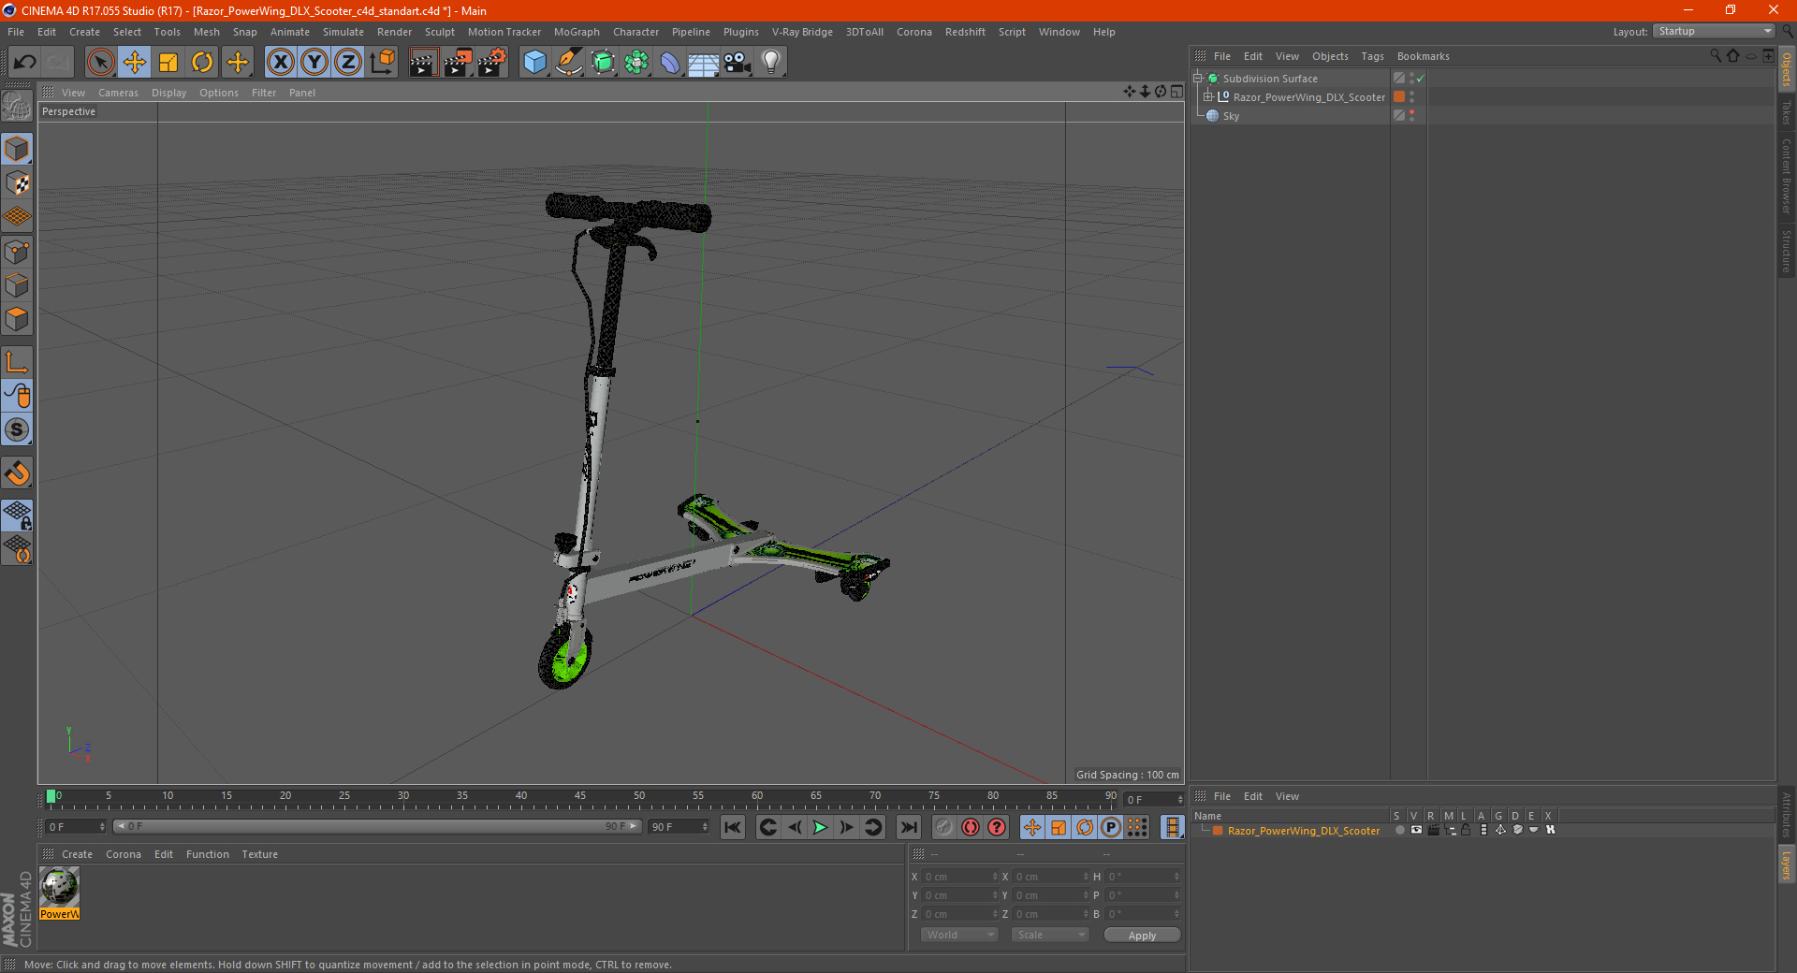Select Sky object in Object Manager

[x=1231, y=116]
